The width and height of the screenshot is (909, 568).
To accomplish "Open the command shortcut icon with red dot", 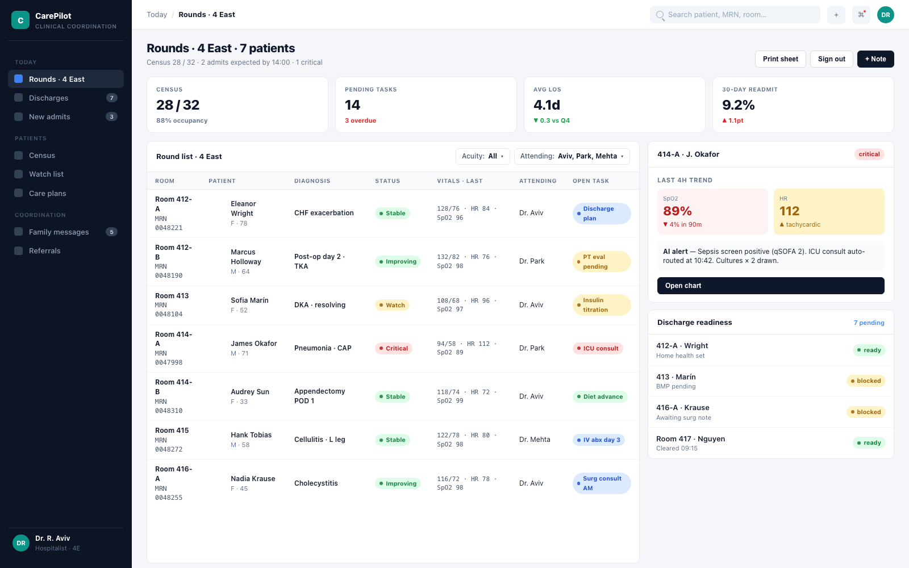I will pos(861,15).
